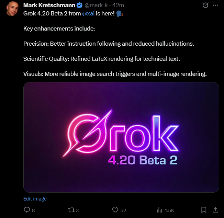Expand the Grok 4.20 Beta 2 image
This screenshot has height=218, width=224.
[x=121, y=137]
